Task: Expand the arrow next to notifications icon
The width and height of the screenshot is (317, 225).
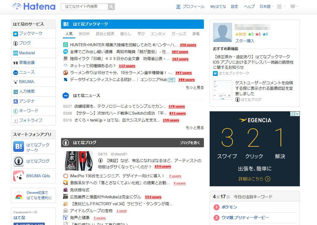Action: click(x=297, y=7)
